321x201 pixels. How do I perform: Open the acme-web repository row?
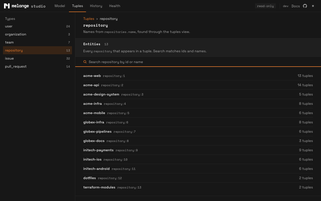(198, 76)
